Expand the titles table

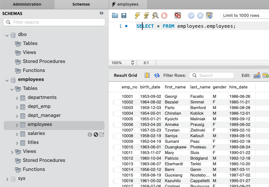coord(17,143)
